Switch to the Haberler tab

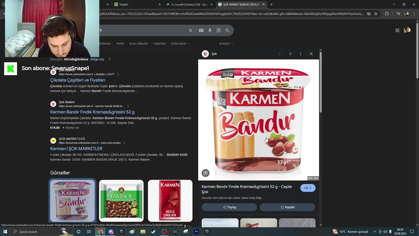tap(159, 44)
